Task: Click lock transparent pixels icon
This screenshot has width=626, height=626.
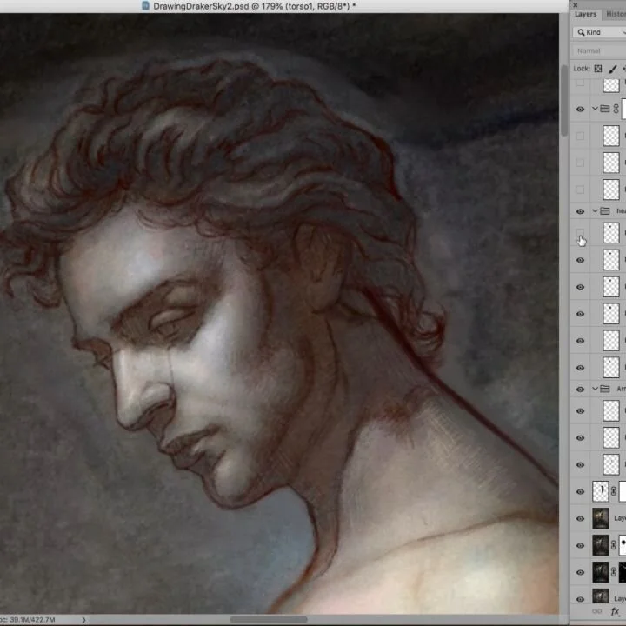Action: (x=598, y=69)
